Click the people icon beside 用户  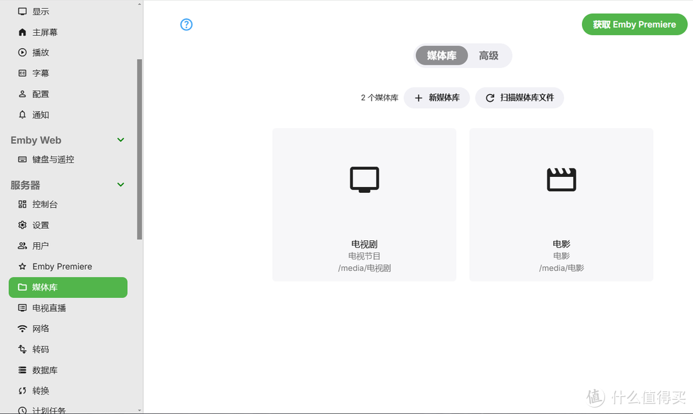[x=22, y=246]
